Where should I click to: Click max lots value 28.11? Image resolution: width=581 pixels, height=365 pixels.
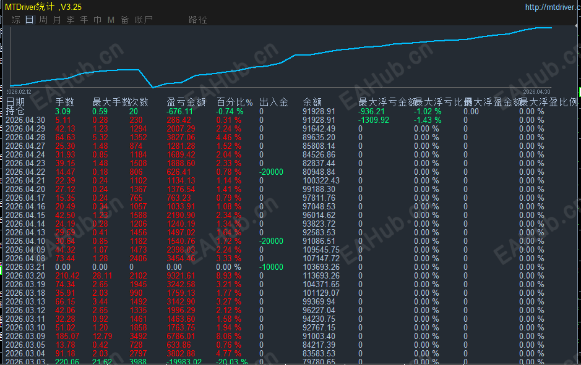[x=102, y=275]
